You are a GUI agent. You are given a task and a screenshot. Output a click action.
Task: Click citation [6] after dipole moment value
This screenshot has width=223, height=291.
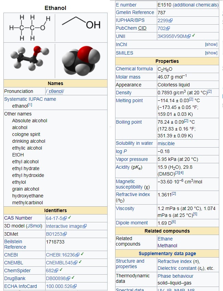tap(174, 222)
